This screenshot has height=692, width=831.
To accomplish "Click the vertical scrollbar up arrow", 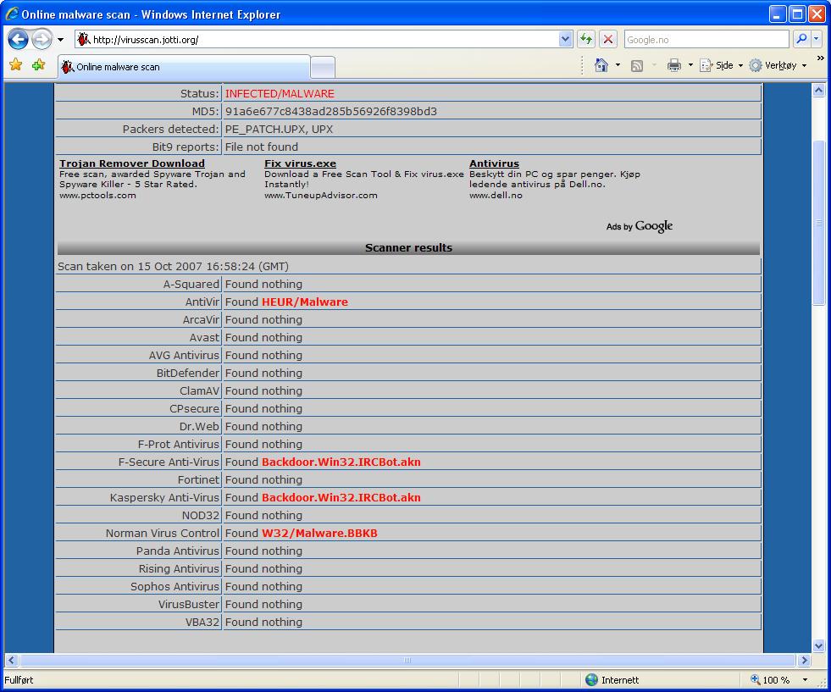I will click(x=818, y=90).
